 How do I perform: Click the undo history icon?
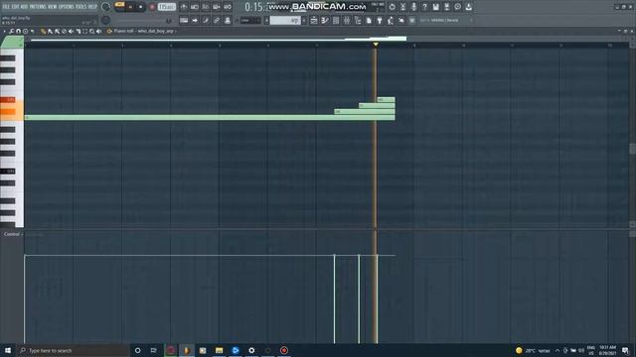click(x=392, y=7)
